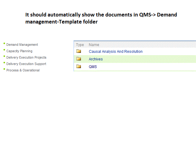196x152 pixels.
Task: Open Causal Analysis And Resolution folder link
Action: pos(116,52)
